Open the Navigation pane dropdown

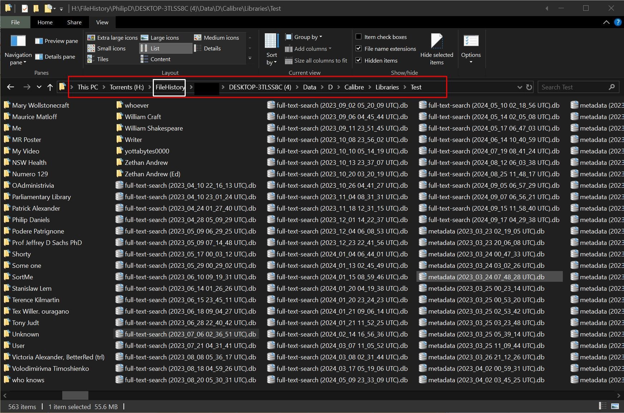click(18, 49)
